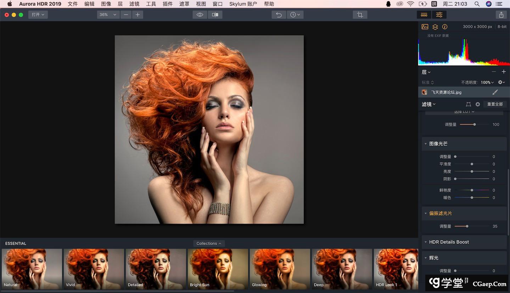
Task: Click the zoom in plus button
Action: (x=138, y=15)
